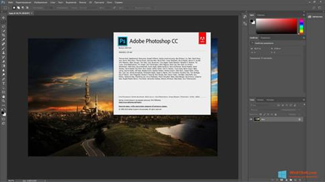The height and width of the screenshot is (182, 325).
Task: Pick a shade in the color field
Action: 277,26
